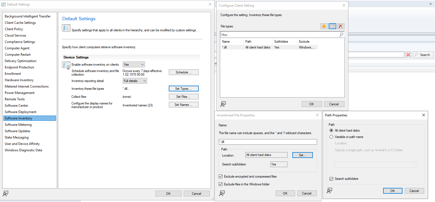Click the Schedule button
Screen dimensions: 435x202
click(x=183, y=72)
